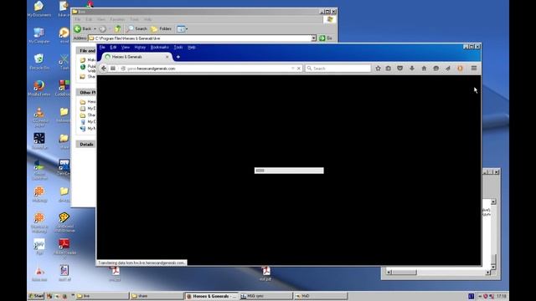Expand Details panel in Explorer

(86, 145)
